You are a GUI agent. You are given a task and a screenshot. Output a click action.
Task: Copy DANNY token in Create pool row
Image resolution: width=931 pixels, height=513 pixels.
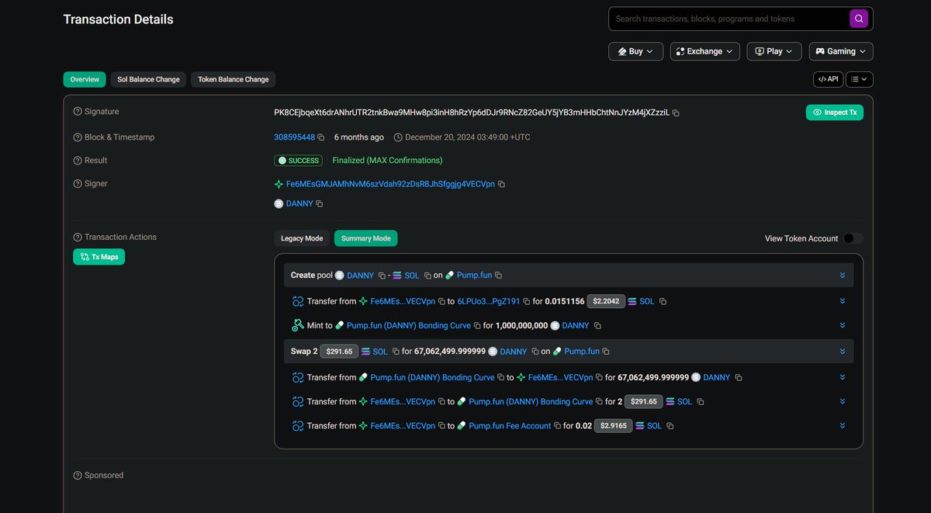pos(382,276)
